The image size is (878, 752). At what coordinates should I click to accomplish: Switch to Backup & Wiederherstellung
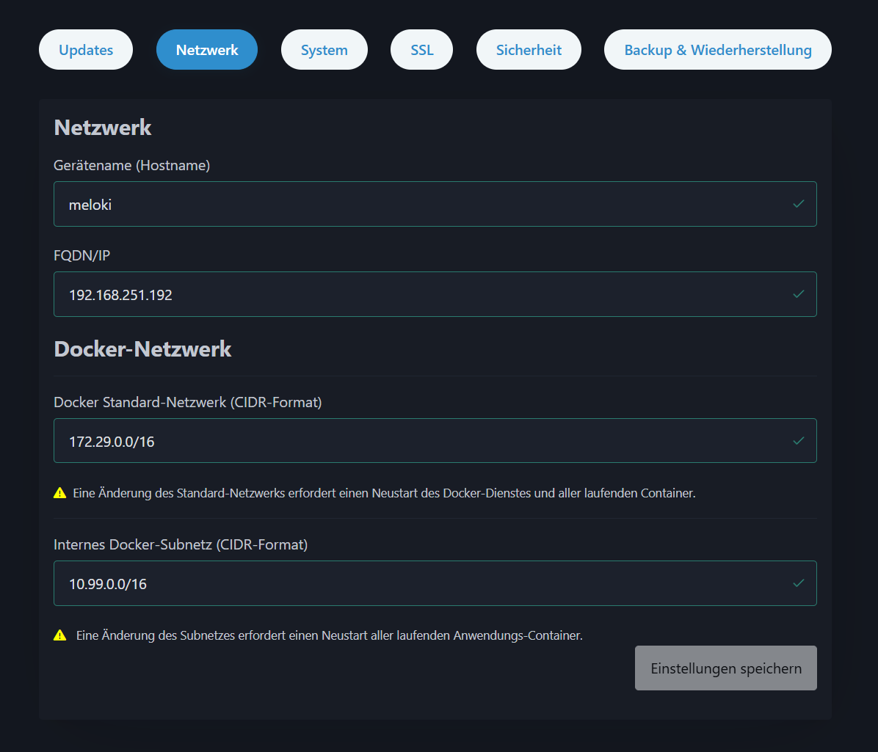[717, 49]
